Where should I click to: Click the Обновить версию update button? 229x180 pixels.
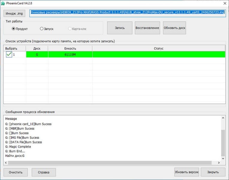click(x=187, y=172)
